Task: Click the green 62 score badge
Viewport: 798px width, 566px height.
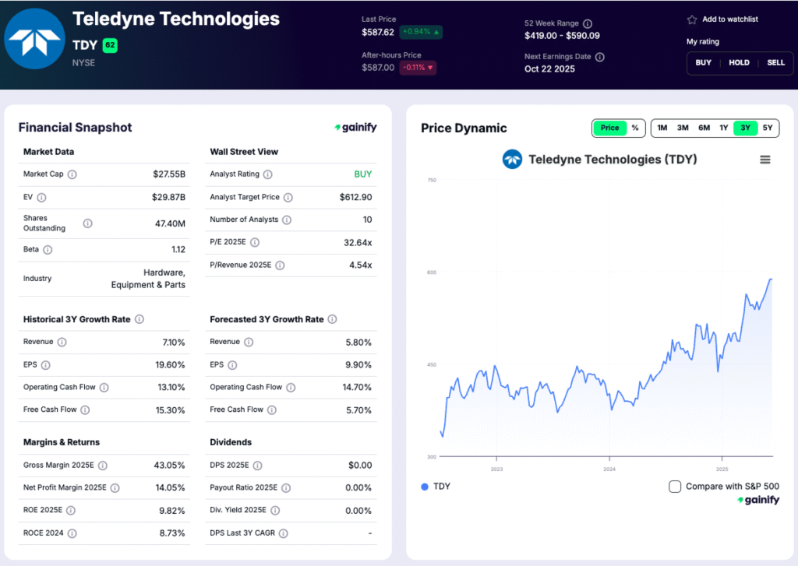Action: point(110,45)
